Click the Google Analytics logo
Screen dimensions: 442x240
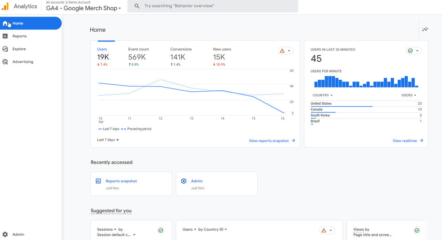pos(6,6)
